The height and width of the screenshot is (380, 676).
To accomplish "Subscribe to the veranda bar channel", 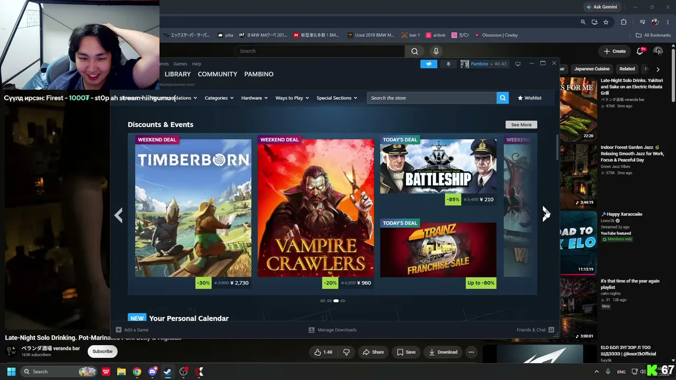I will coord(102,351).
